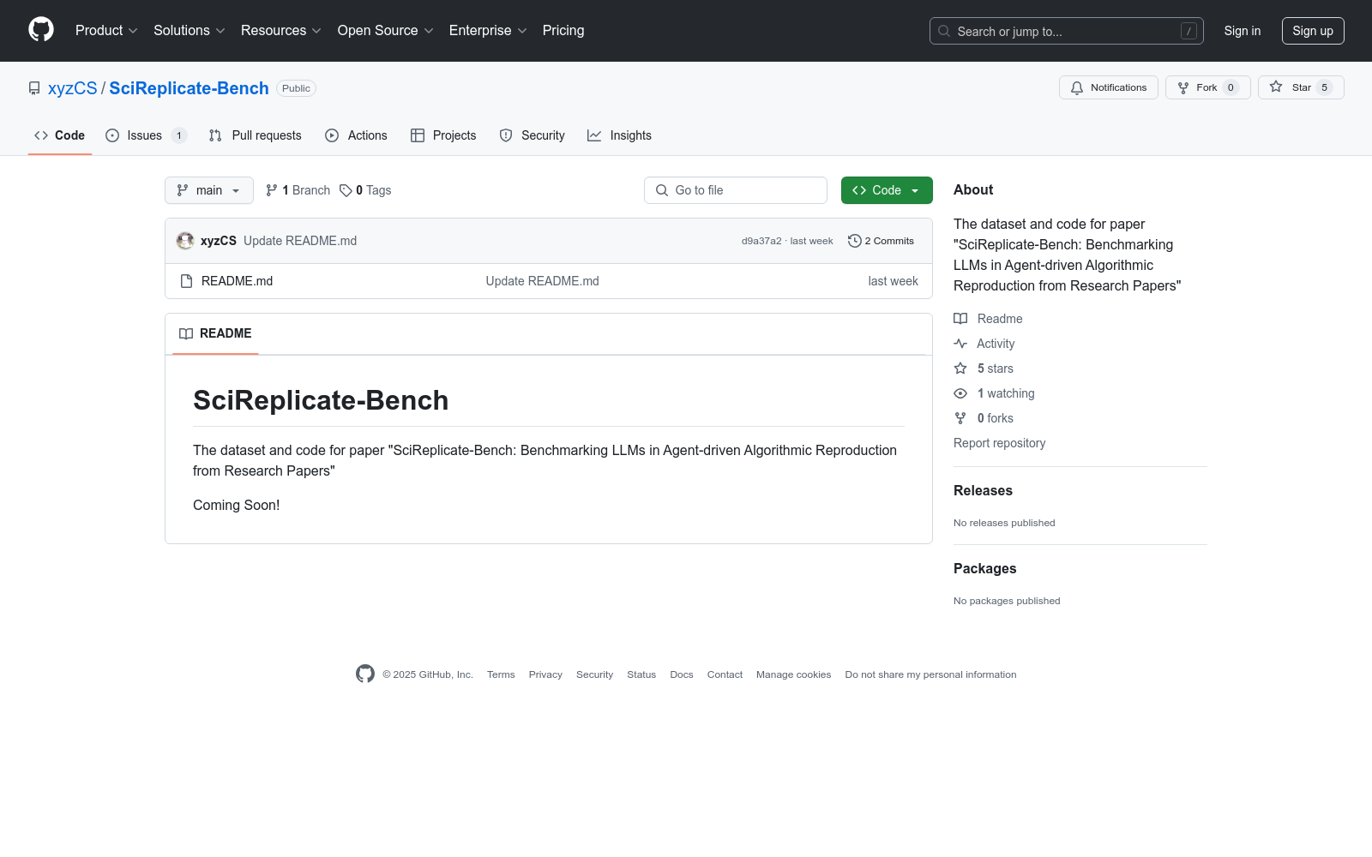This screenshot has height=857, width=1372.
Task: Open the xyzCS commit author link
Action: click(x=219, y=241)
